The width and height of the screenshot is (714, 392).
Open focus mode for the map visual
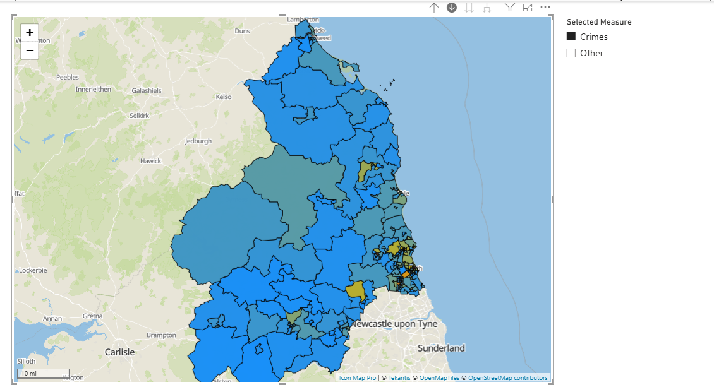pyautogui.click(x=528, y=8)
